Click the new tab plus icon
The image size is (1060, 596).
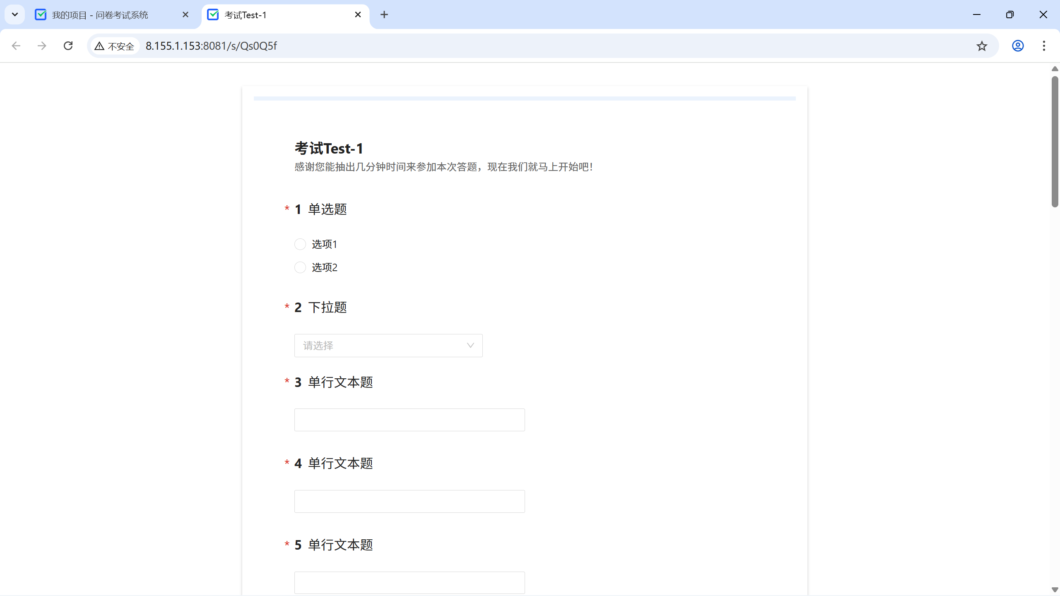point(384,15)
